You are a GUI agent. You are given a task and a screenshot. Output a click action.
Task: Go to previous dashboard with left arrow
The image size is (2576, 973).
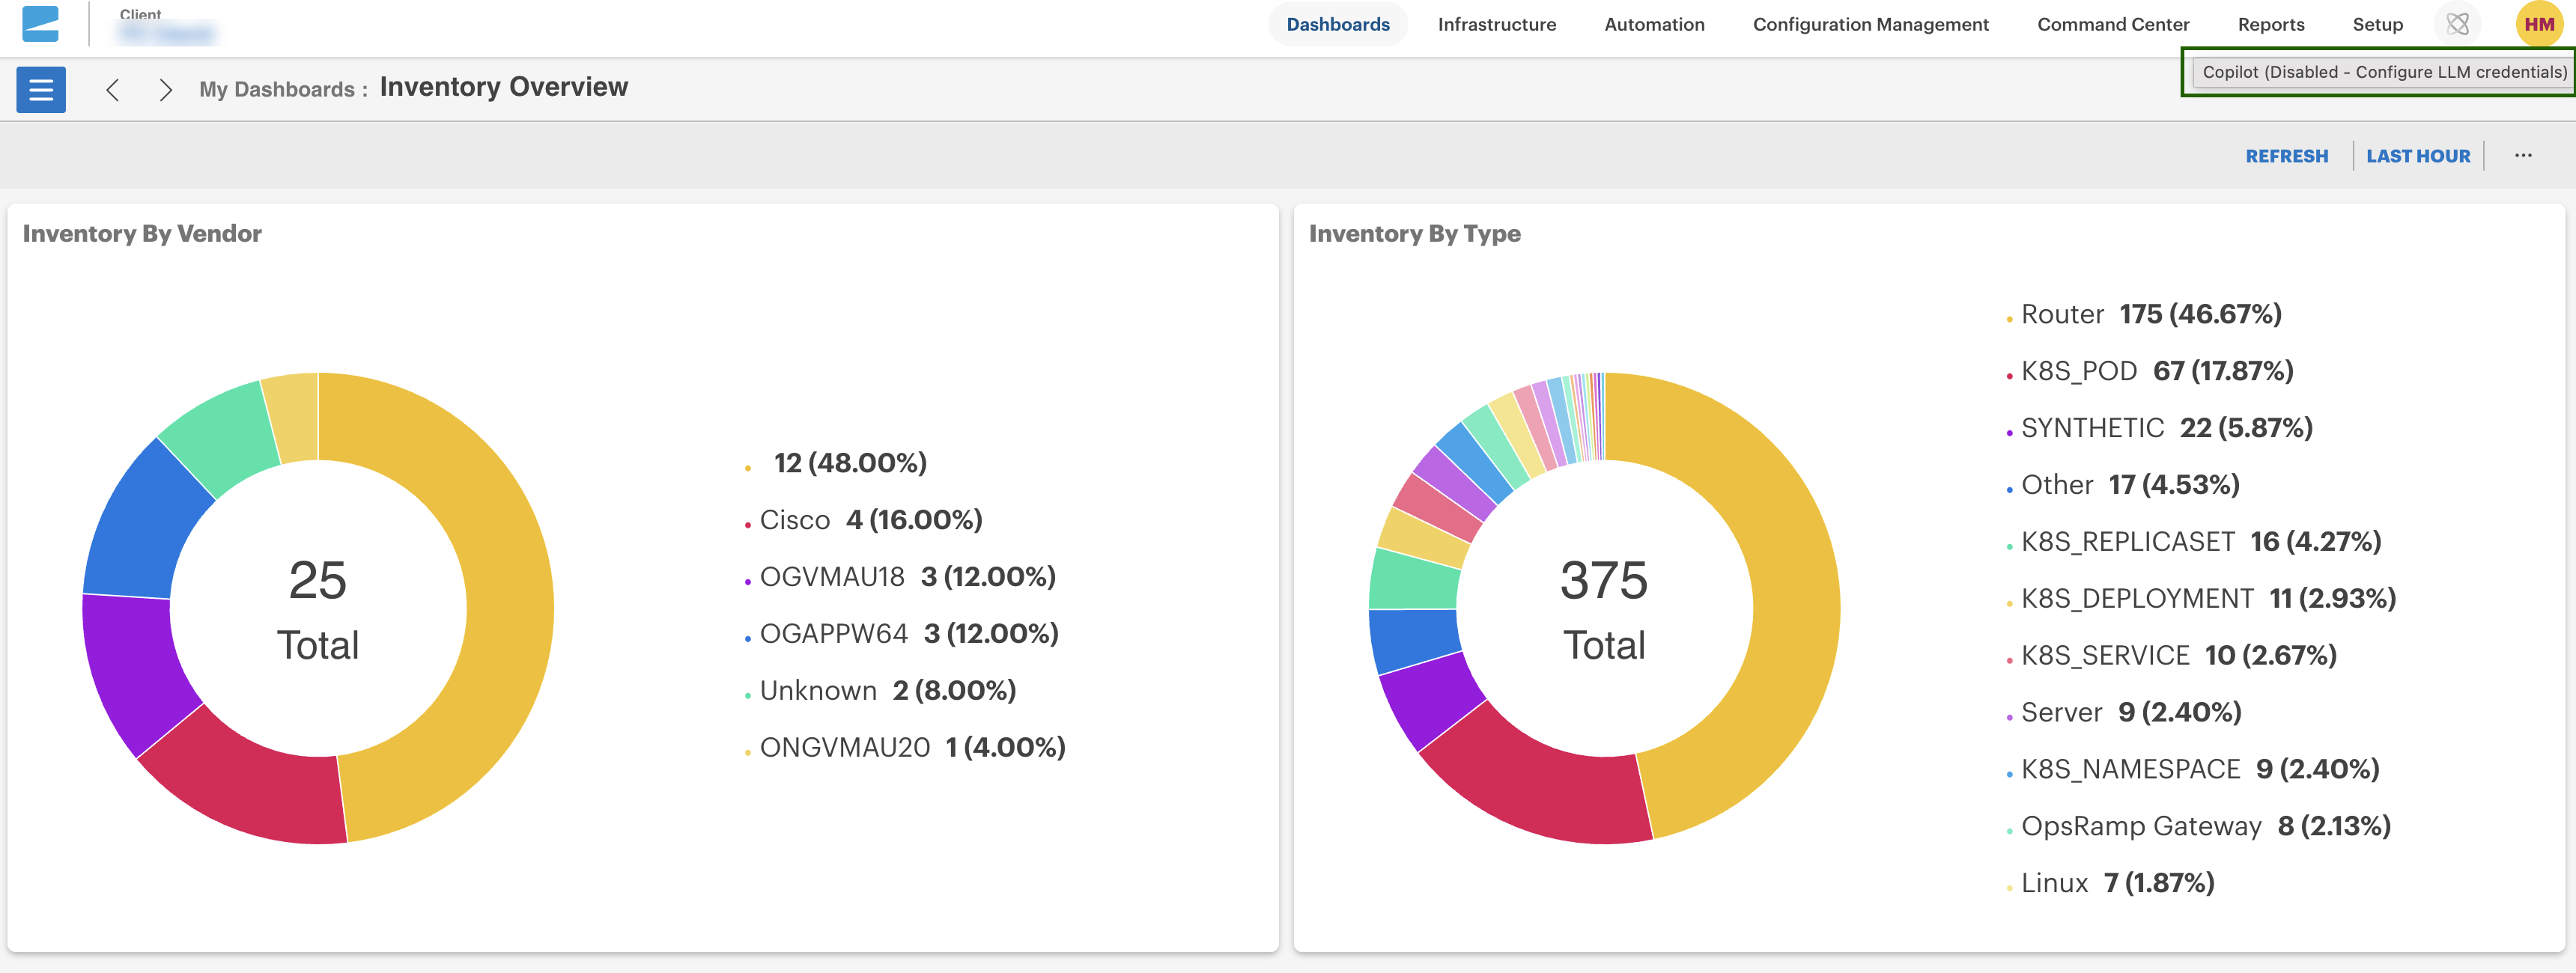[113, 90]
